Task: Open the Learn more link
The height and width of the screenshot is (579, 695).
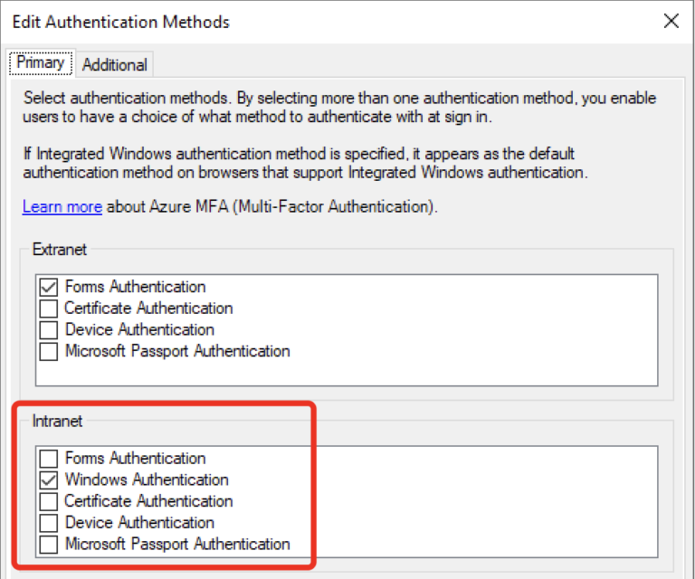Action: (62, 207)
